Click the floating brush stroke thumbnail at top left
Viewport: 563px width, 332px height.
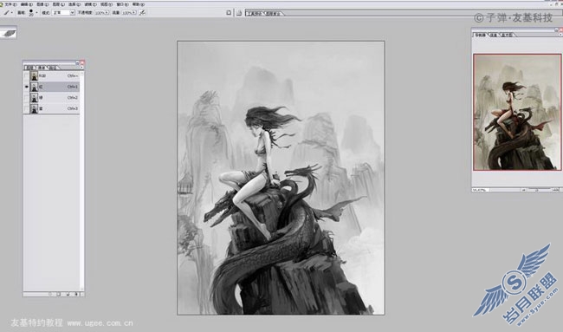coord(9,34)
